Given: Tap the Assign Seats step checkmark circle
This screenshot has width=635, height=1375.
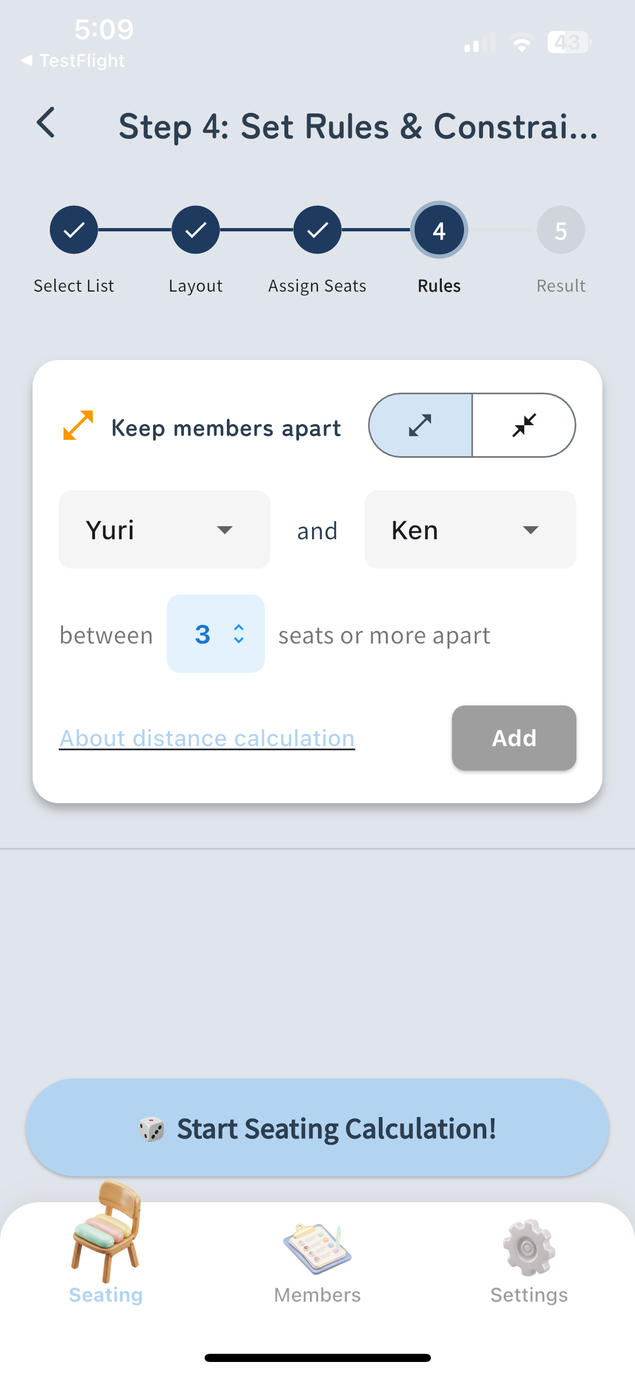Looking at the screenshot, I should click(x=317, y=230).
